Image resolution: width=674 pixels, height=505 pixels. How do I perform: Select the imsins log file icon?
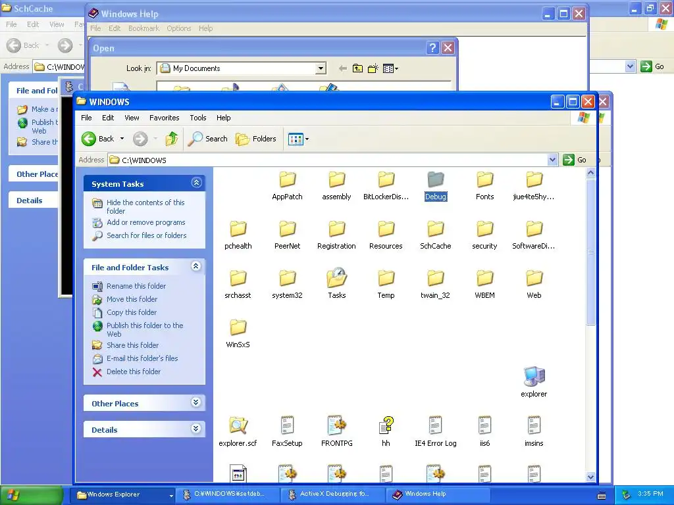coord(534,425)
